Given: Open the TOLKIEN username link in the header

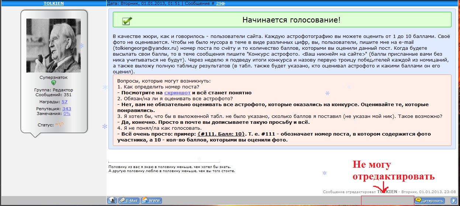Looking at the screenshot, I should pyautogui.click(x=53, y=3).
